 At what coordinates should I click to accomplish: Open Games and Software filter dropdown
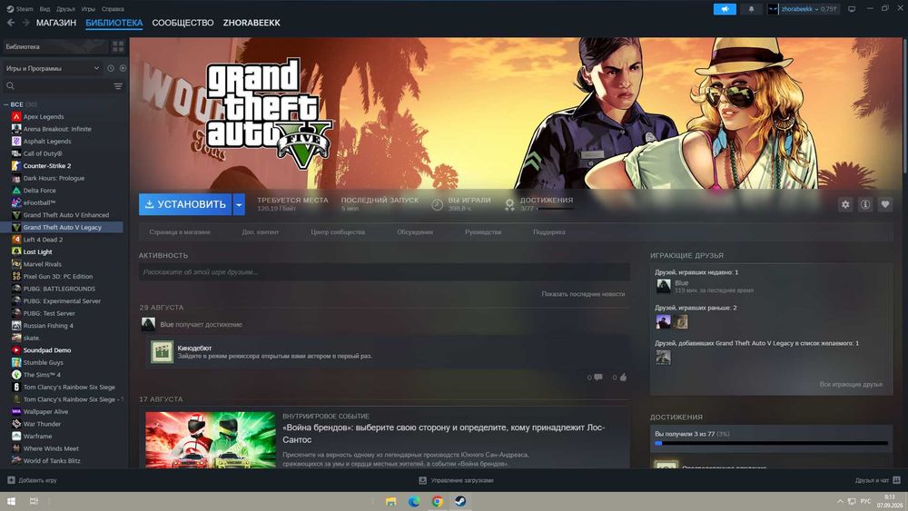(52, 68)
